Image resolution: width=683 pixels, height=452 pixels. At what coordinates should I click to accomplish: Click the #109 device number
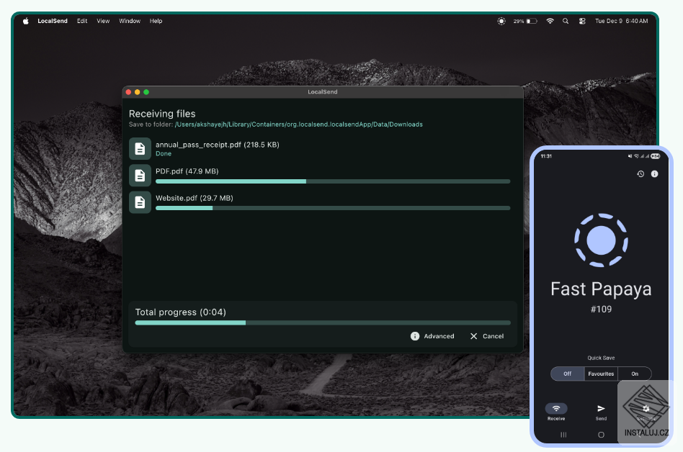click(x=601, y=309)
